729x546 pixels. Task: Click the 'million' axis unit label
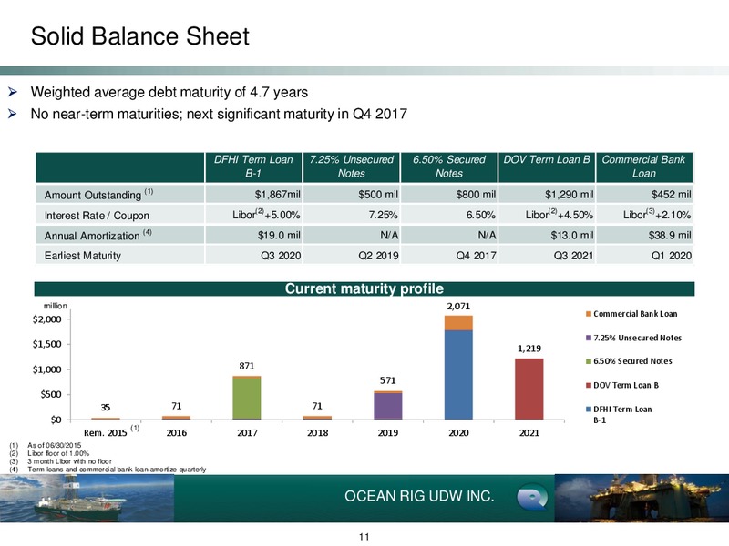tap(56, 306)
